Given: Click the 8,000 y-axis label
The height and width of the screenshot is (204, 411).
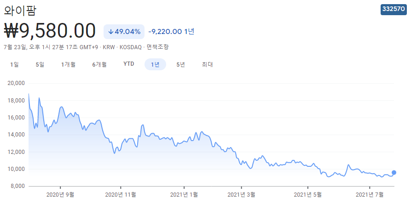Looking at the screenshot, I should tap(17, 186).
